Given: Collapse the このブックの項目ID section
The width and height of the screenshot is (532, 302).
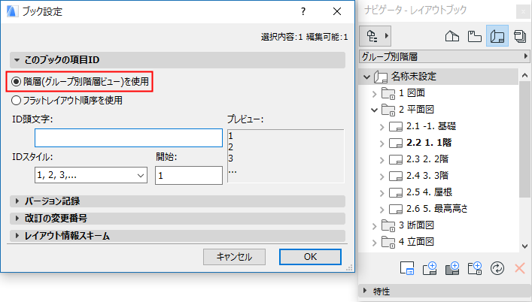Looking at the screenshot, I should pyautogui.click(x=17, y=60).
